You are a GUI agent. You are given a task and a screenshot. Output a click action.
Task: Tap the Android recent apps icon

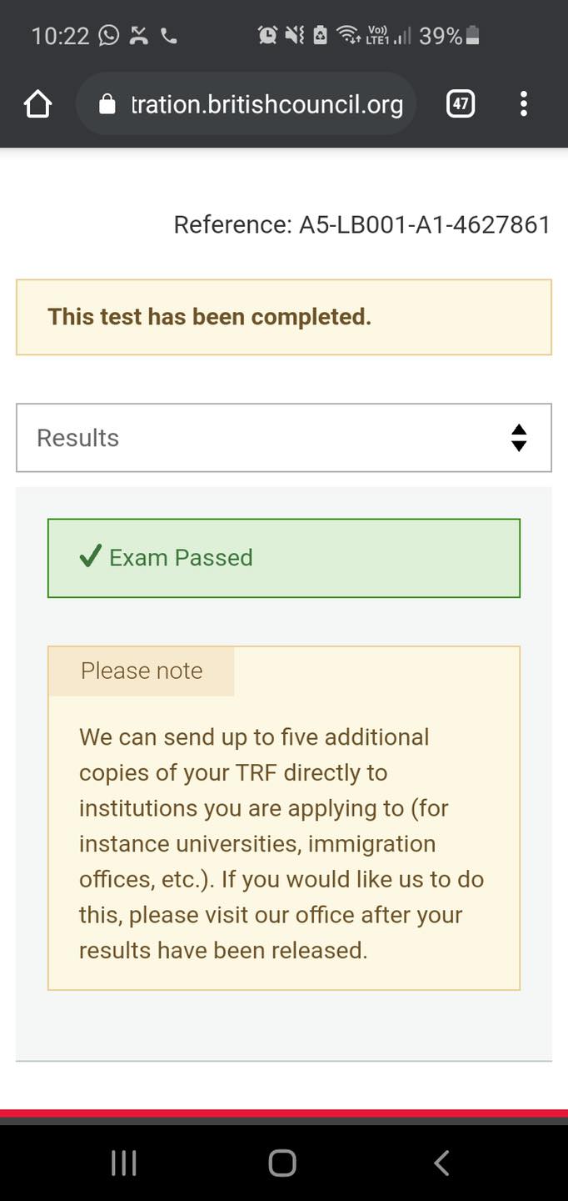124,1163
